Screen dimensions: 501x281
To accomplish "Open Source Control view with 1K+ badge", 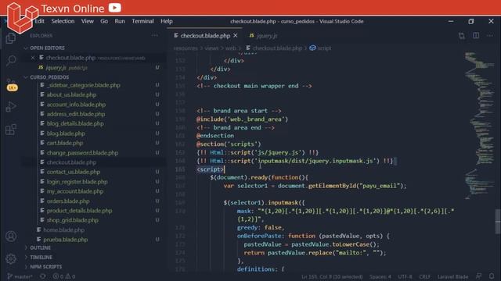I will pyautogui.click(x=12, y=85).
